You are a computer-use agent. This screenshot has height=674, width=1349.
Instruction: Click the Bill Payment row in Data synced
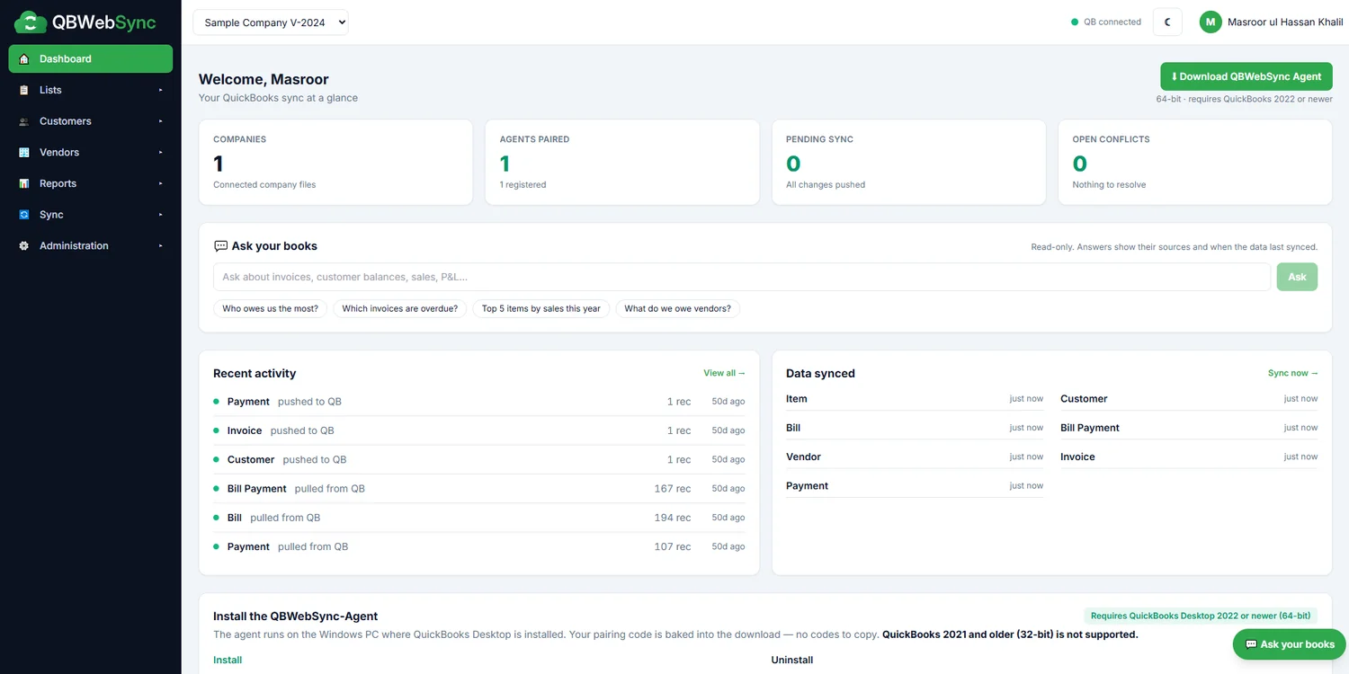click(1189, 428)
